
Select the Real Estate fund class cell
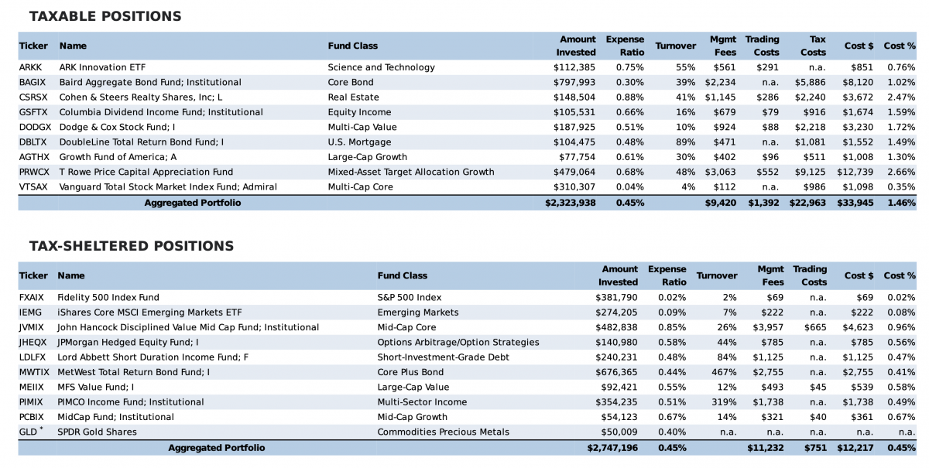pos(353,97)
